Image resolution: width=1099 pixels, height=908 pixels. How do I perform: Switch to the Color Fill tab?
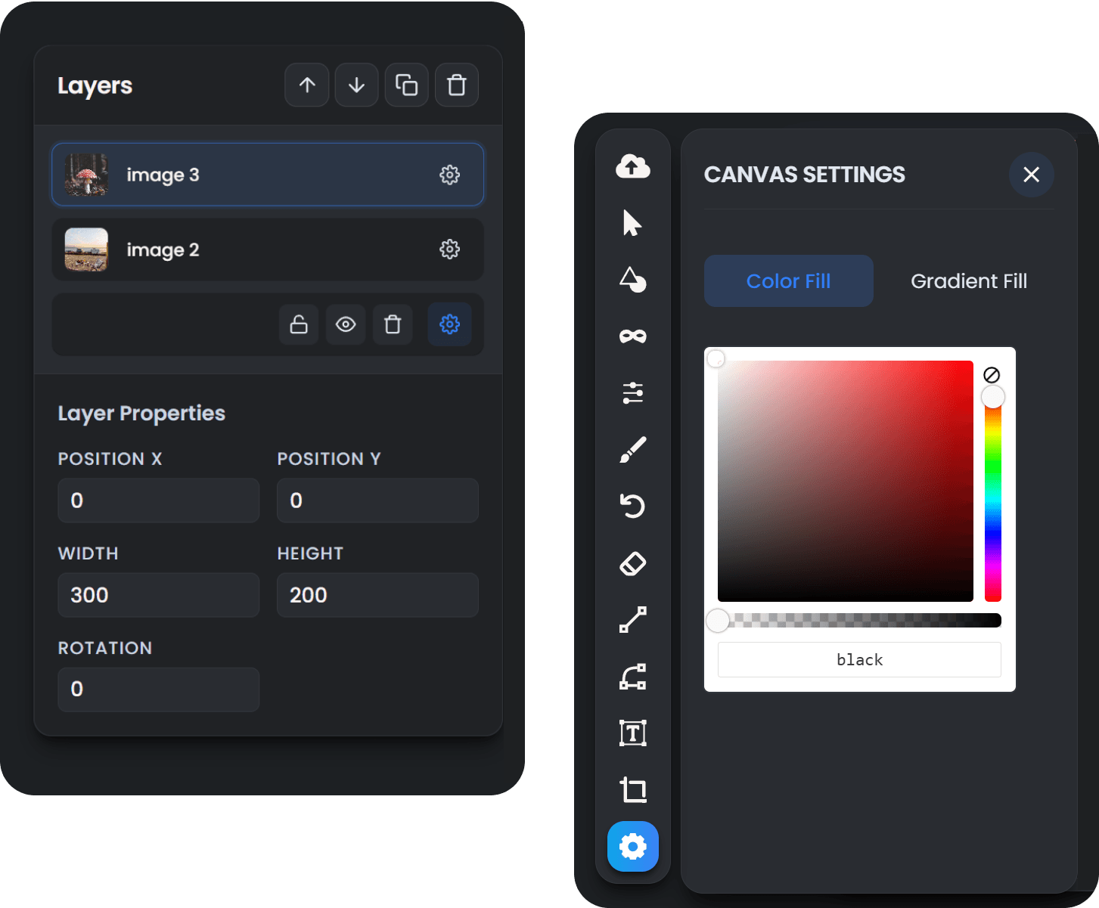788,280
